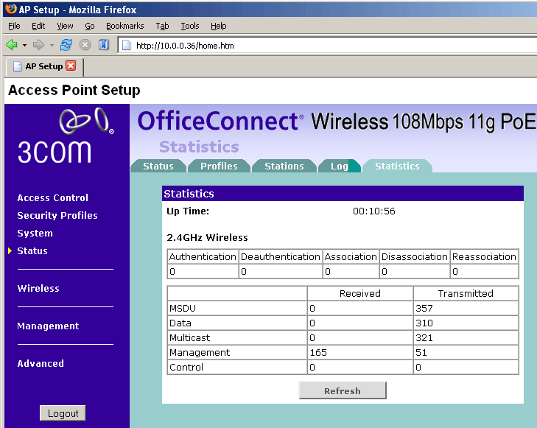Switch to the Log tab
The width and height of the screenshot is (537, 428).
(x=340, y=166)
